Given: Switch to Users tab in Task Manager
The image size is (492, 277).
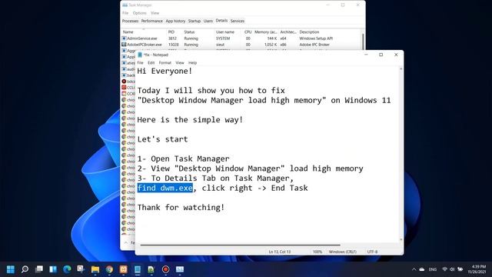Looking at the screenshot, I should click(208, 21).
